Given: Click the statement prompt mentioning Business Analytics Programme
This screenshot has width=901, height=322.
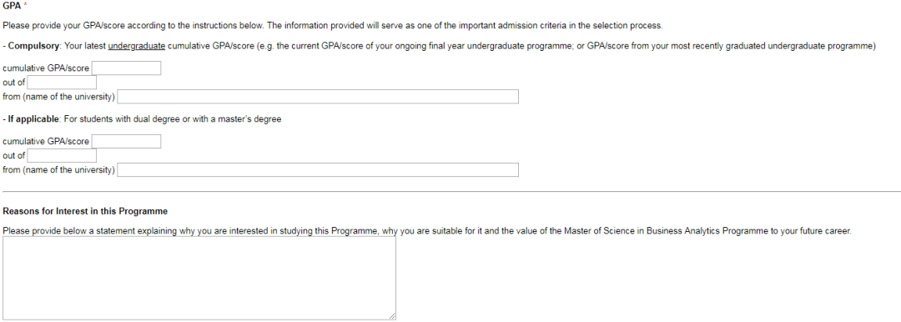Looking at the screenshot, I should [427, 231].
